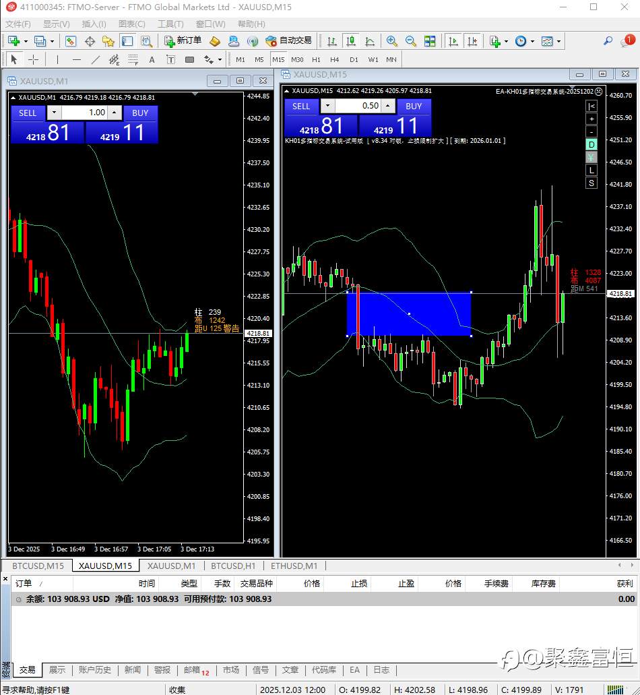Screen dimensions: 640x695
Task: Select the text A tool
Action: click(x=152, y=59)
